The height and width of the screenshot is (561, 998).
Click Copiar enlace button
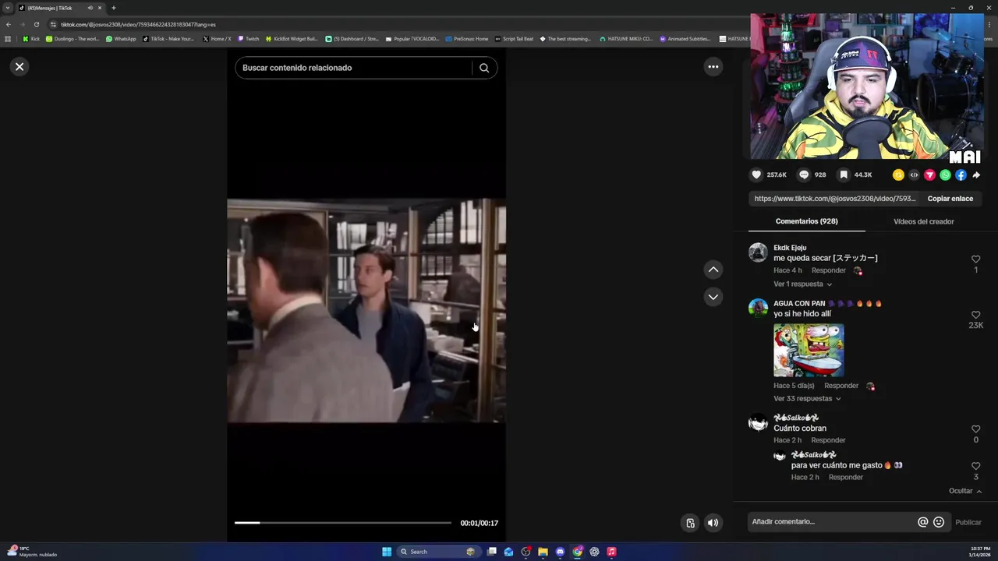pyautogui.click(x=950, y=199)
